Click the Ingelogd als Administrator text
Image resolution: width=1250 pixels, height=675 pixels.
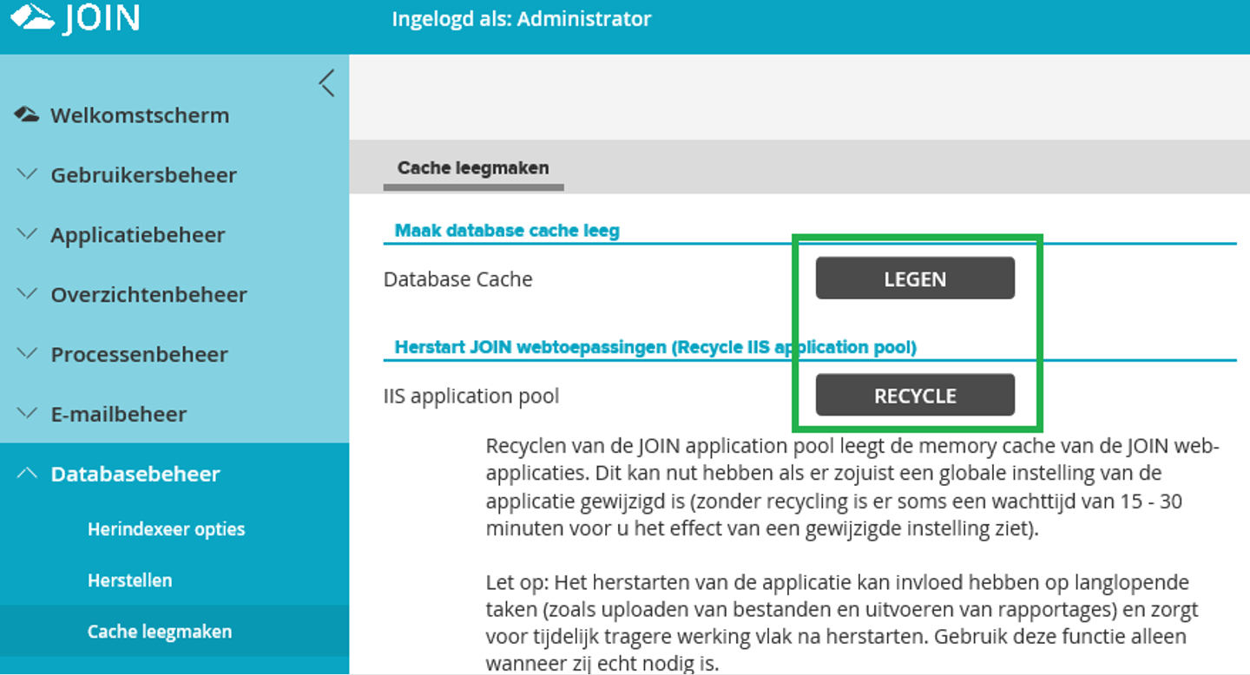coord(522,19)
